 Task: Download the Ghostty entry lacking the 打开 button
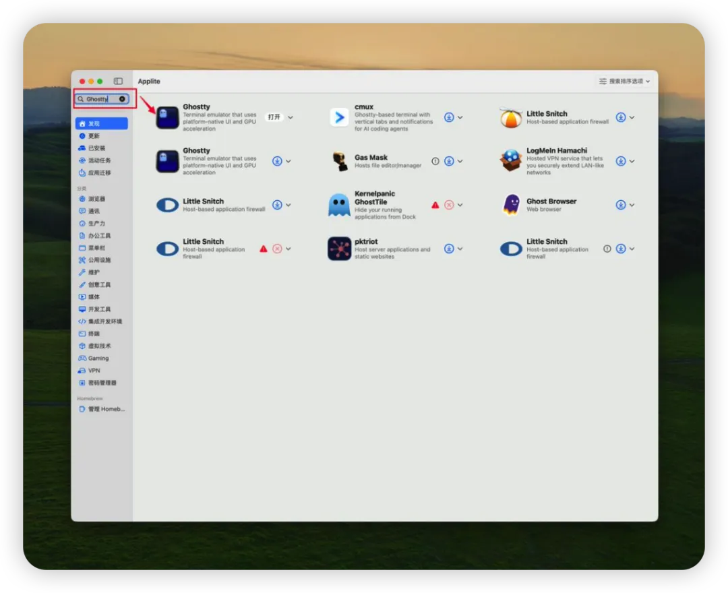pyautogui.click(x=277, y=161)
